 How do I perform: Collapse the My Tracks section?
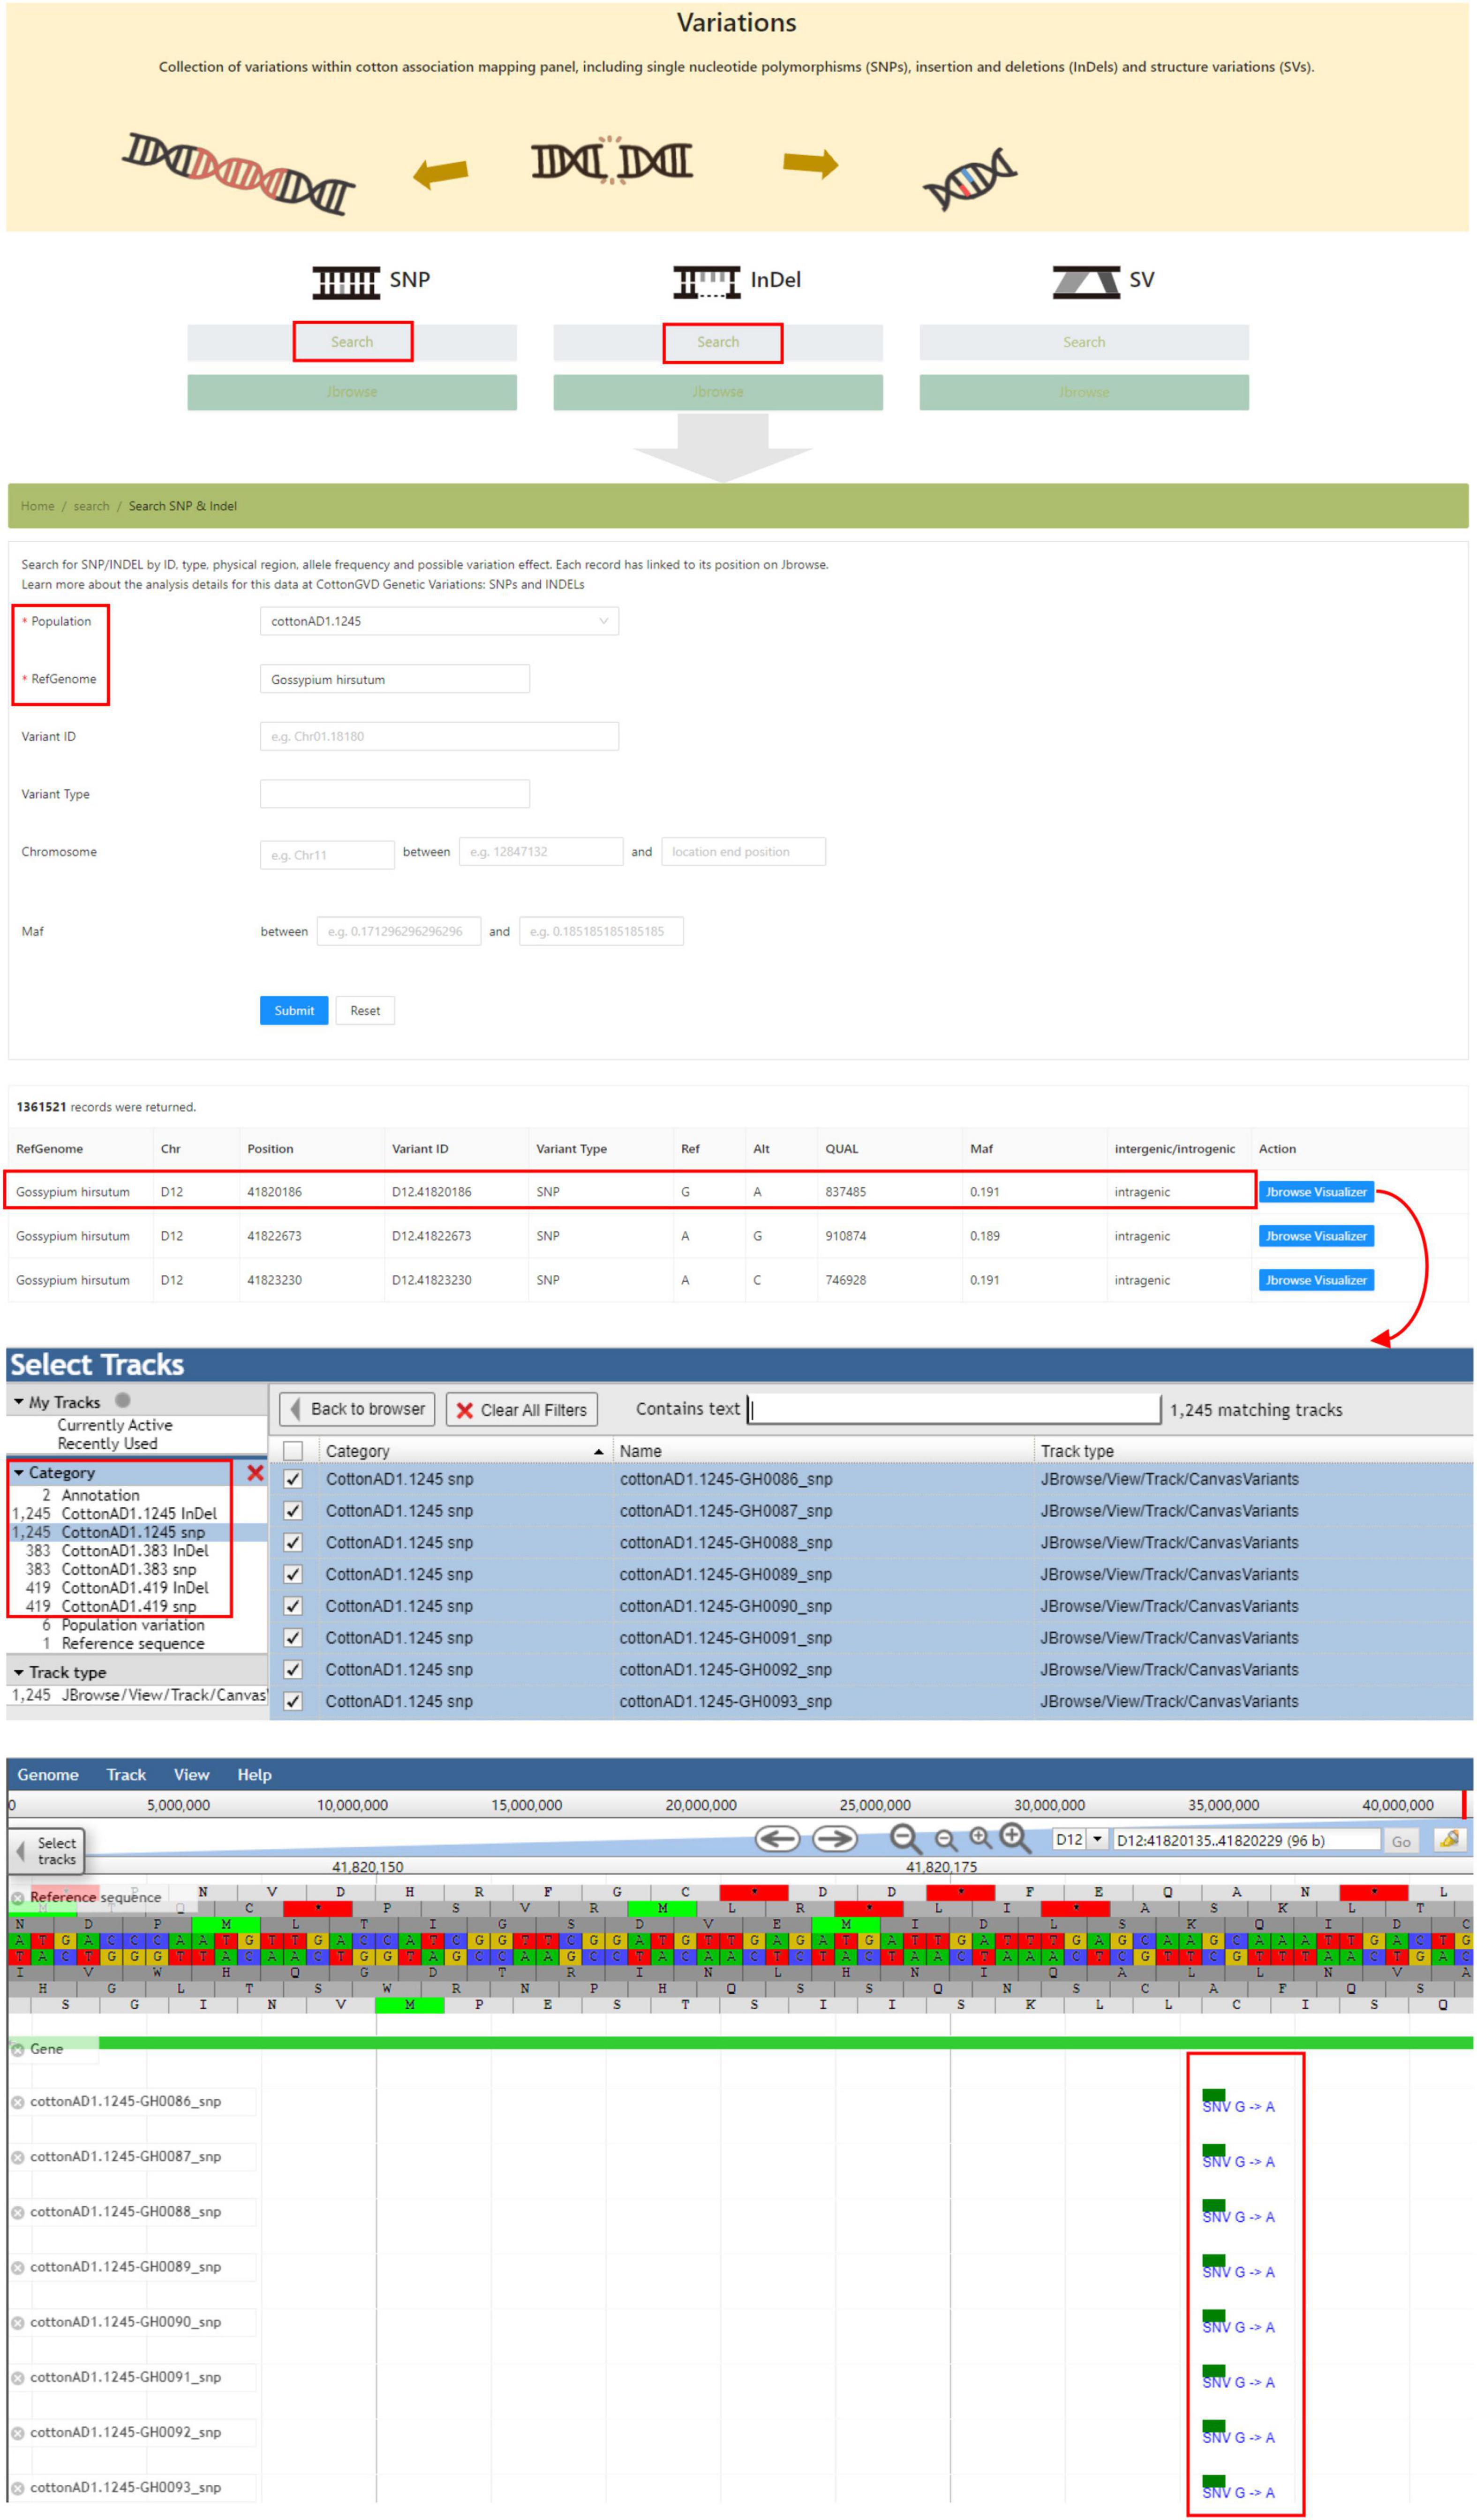pos(19,1401)
